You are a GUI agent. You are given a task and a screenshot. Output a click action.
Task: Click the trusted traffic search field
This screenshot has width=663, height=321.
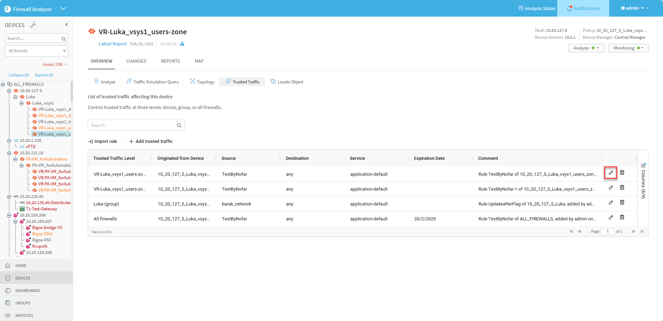pyautogui.click(x=133, y=125)
